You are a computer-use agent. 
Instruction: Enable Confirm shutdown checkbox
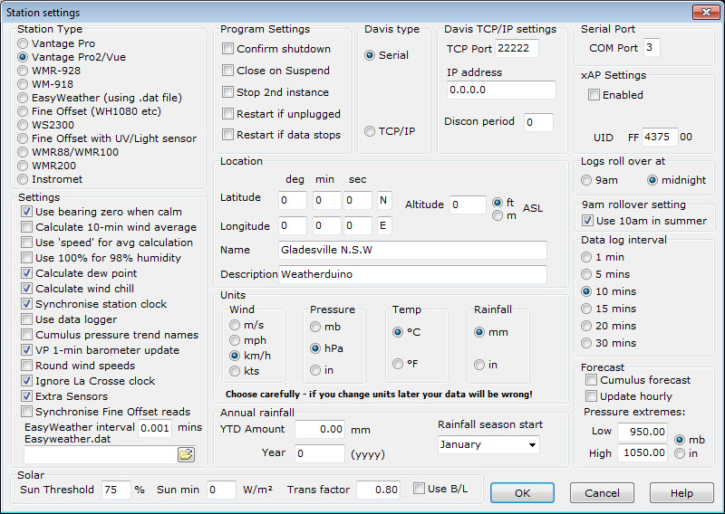tap(228, 49)
